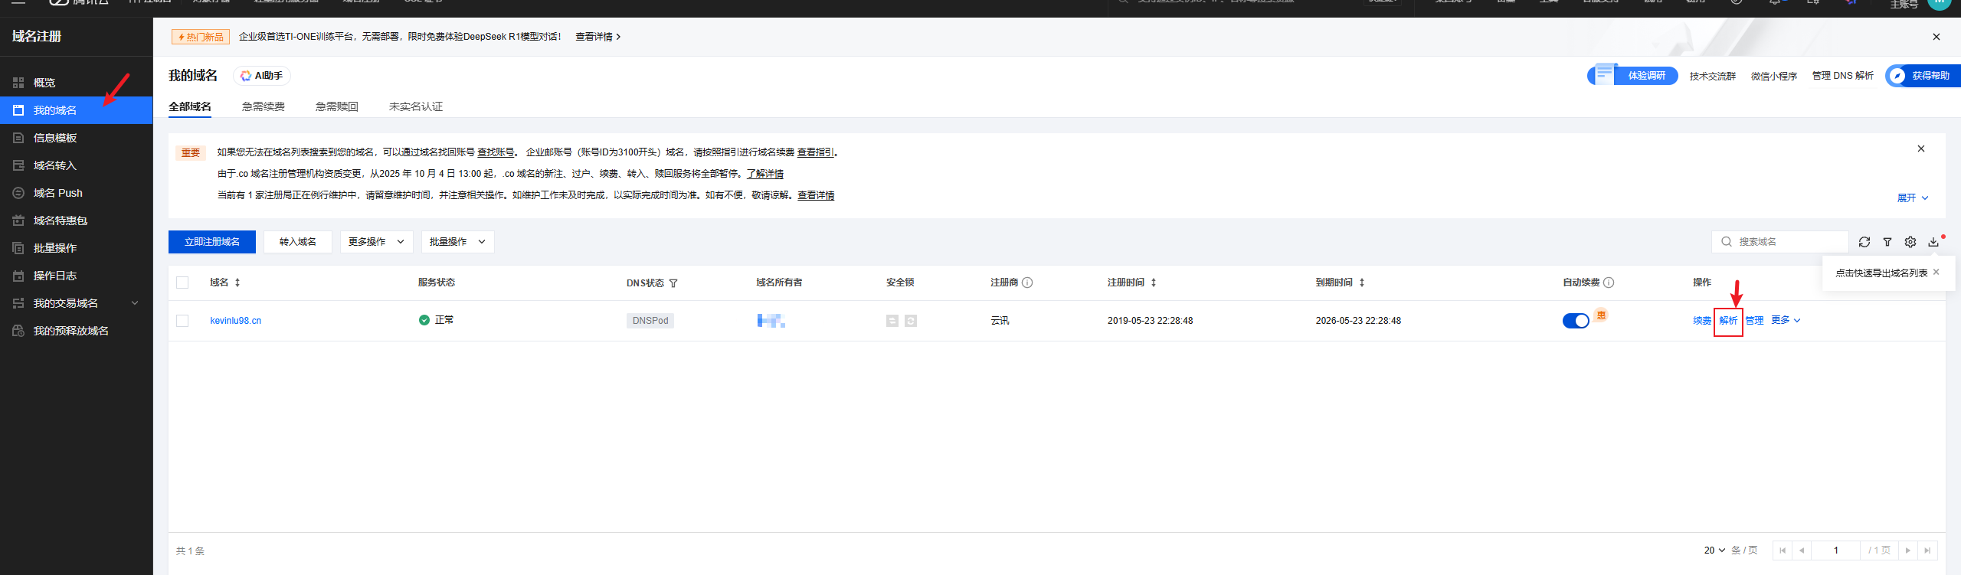The image size is (1961, 575).
Task: Open the 微信小程序 link
Action: point(1774,76)
